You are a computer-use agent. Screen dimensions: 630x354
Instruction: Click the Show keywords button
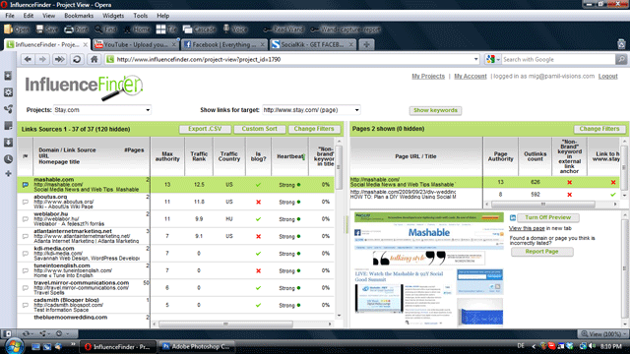[435, 110]
